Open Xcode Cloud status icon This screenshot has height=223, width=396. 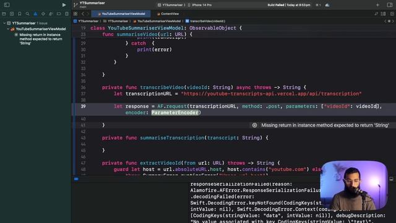pos(327,5)
